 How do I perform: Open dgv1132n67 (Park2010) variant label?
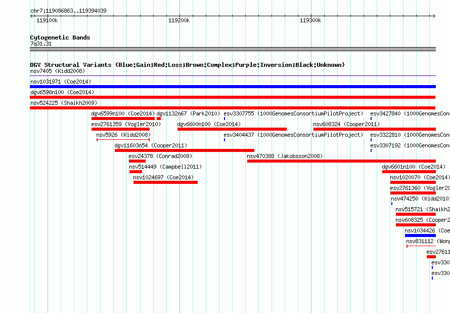(188, 113)
